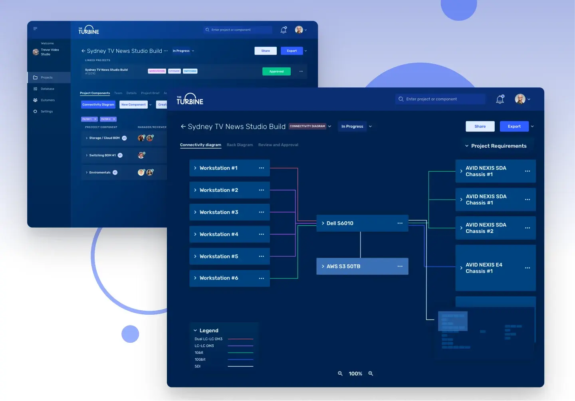
Task: Click the notification bell in the front window
Action: (x=500, y=99)
